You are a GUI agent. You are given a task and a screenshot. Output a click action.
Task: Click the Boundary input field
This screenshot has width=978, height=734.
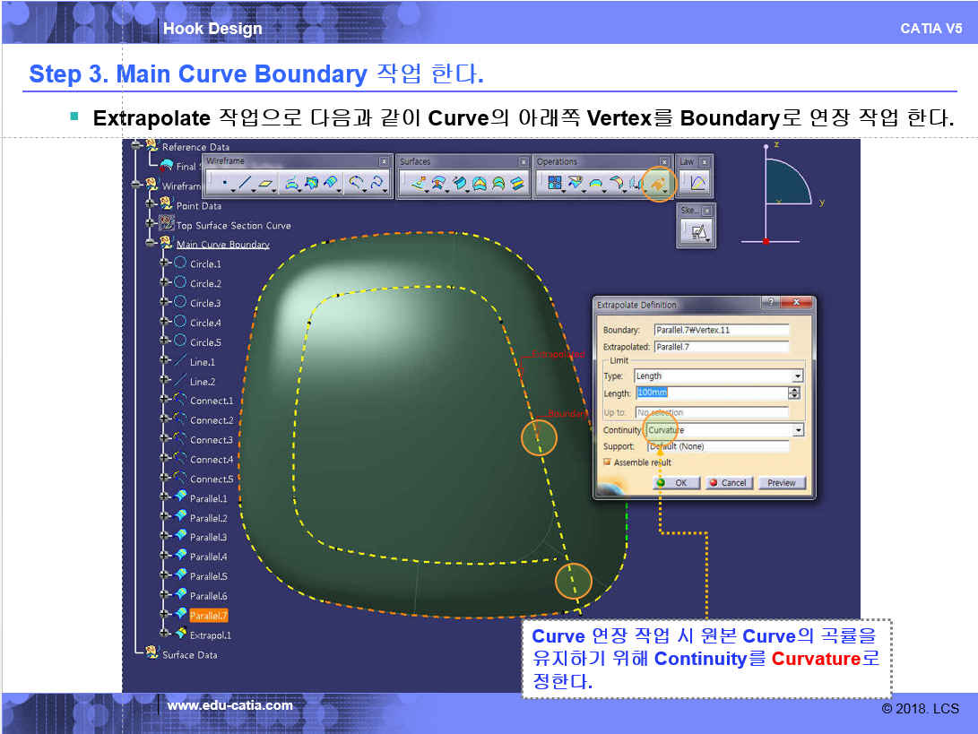[x=721, y=330]
